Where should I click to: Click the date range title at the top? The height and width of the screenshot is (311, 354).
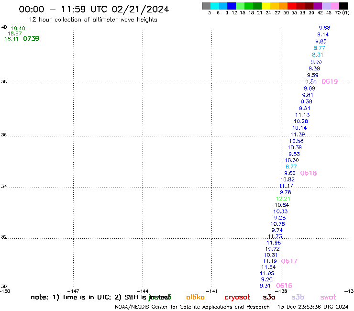[x=94, y=9]
